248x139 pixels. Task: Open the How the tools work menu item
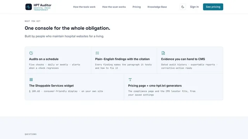(84, 7)
